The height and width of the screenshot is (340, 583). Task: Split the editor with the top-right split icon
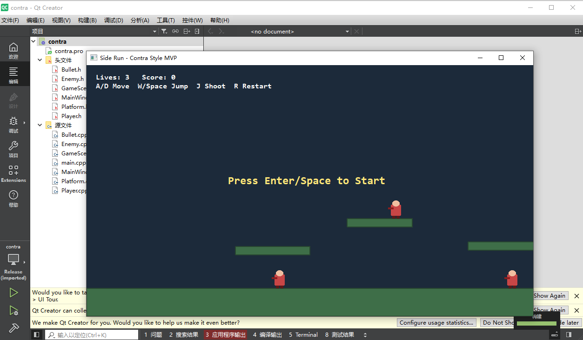click(578, 31)
